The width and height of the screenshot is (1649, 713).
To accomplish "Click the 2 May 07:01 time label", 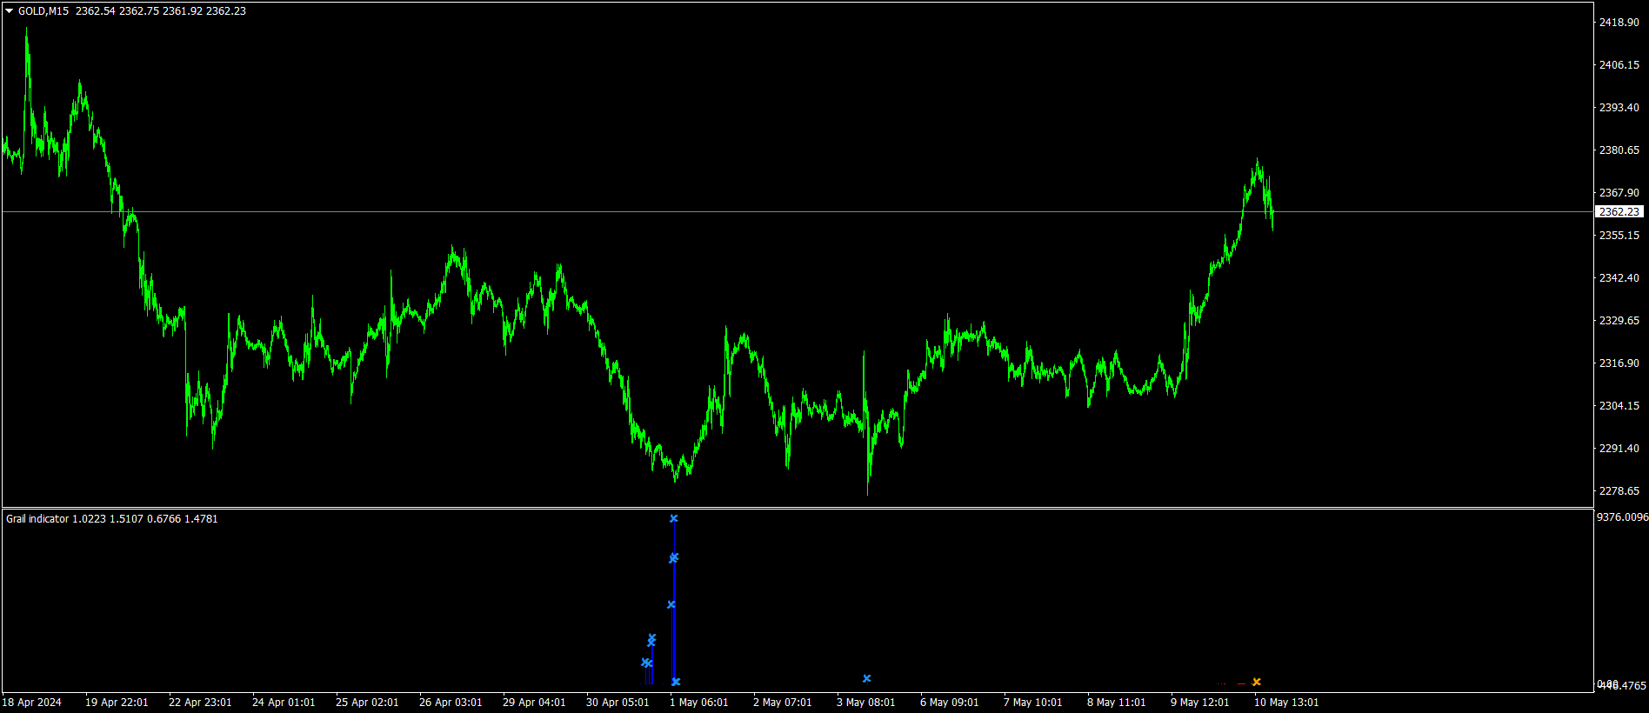I will pos(783,703).
